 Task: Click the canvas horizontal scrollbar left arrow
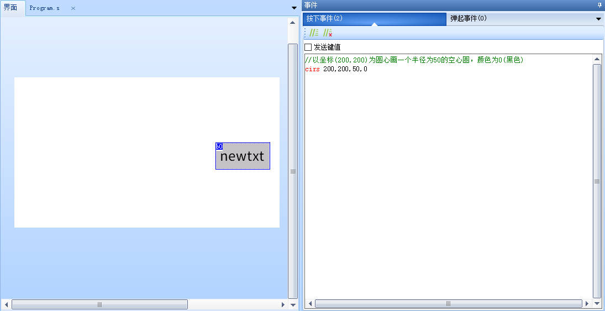(6, 304)
